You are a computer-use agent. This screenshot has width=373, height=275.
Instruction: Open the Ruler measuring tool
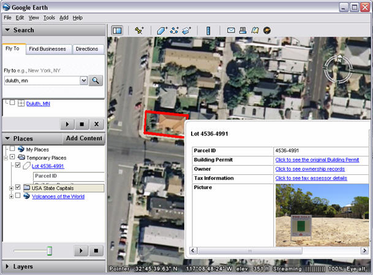coord(208,31)
